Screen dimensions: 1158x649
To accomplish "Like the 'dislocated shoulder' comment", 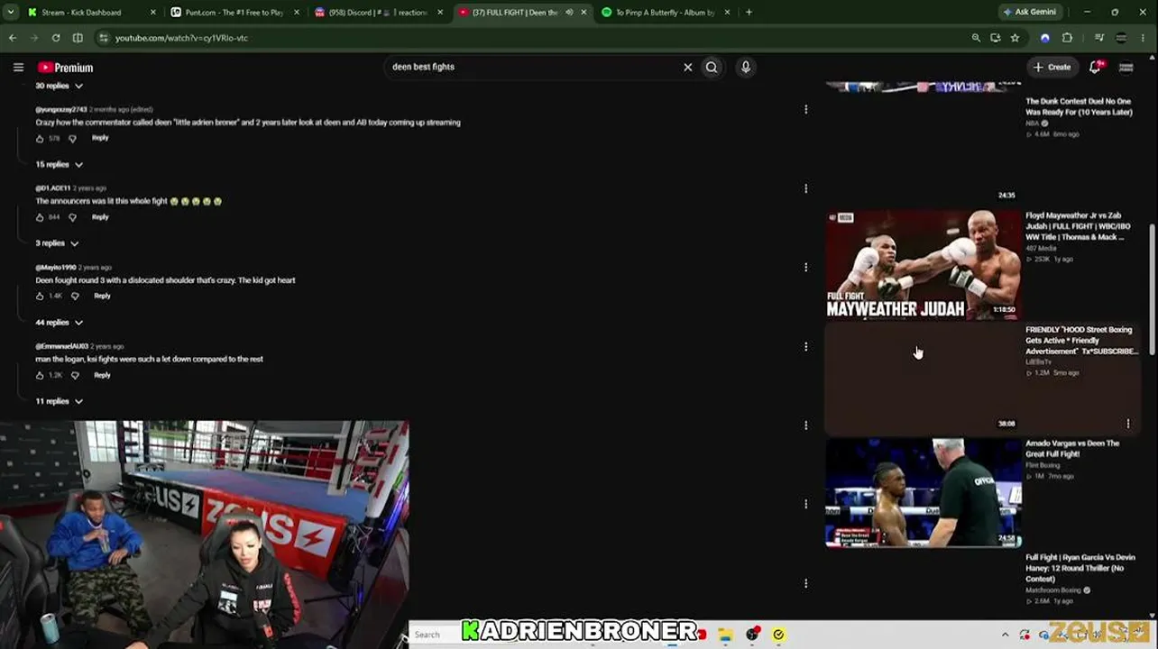I will (40, 296).
